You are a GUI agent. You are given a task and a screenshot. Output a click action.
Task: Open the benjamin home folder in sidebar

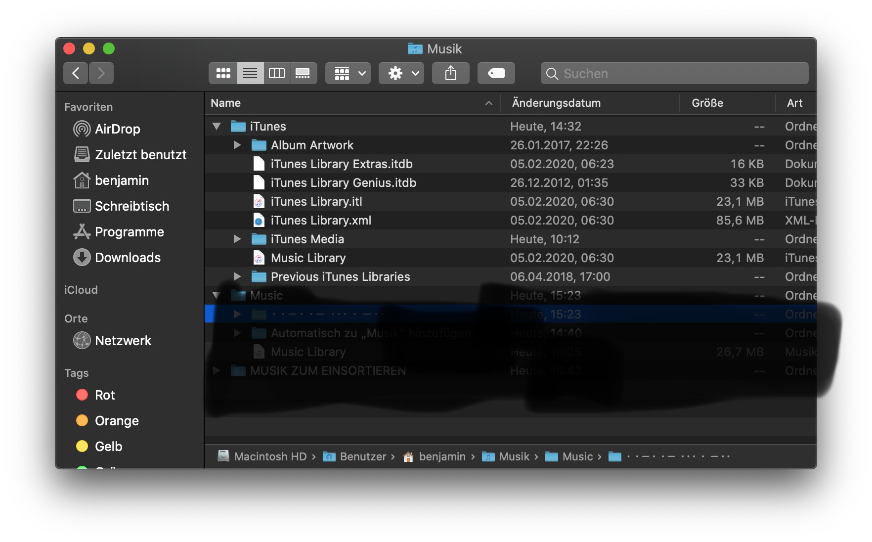111,181
